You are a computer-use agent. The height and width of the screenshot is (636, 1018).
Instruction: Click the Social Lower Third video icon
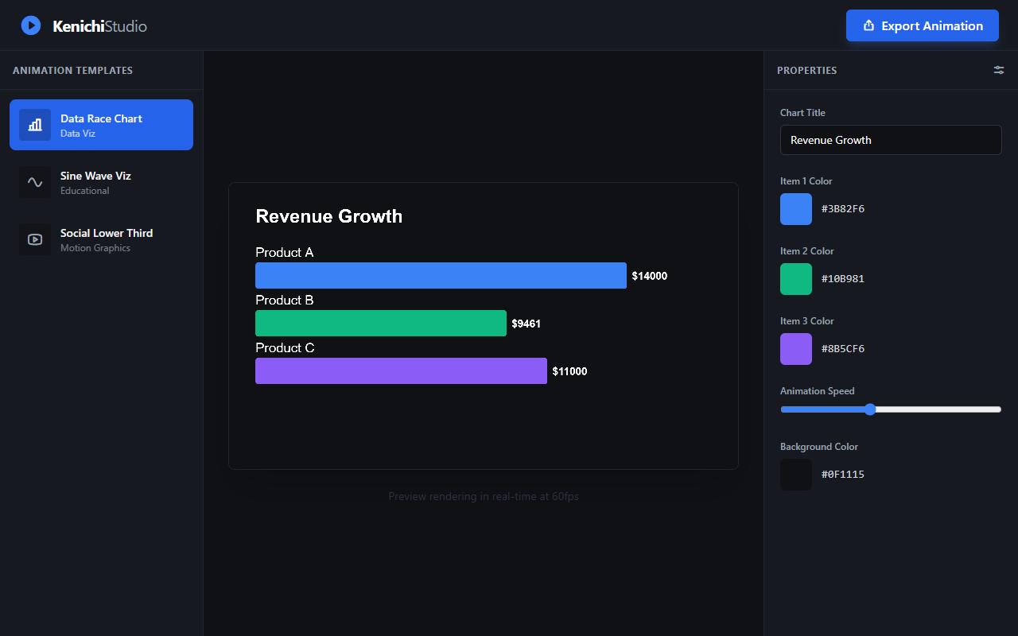click(x=35, y=239)
